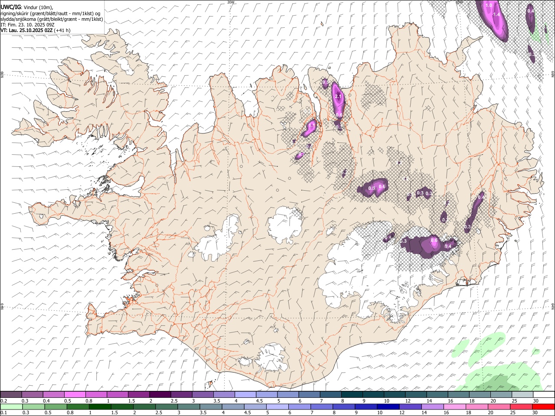The height and width of the screenshot is (416, 555).
Task: Click the 'Vindur (10m),' header text
Action: click(39, 7)
